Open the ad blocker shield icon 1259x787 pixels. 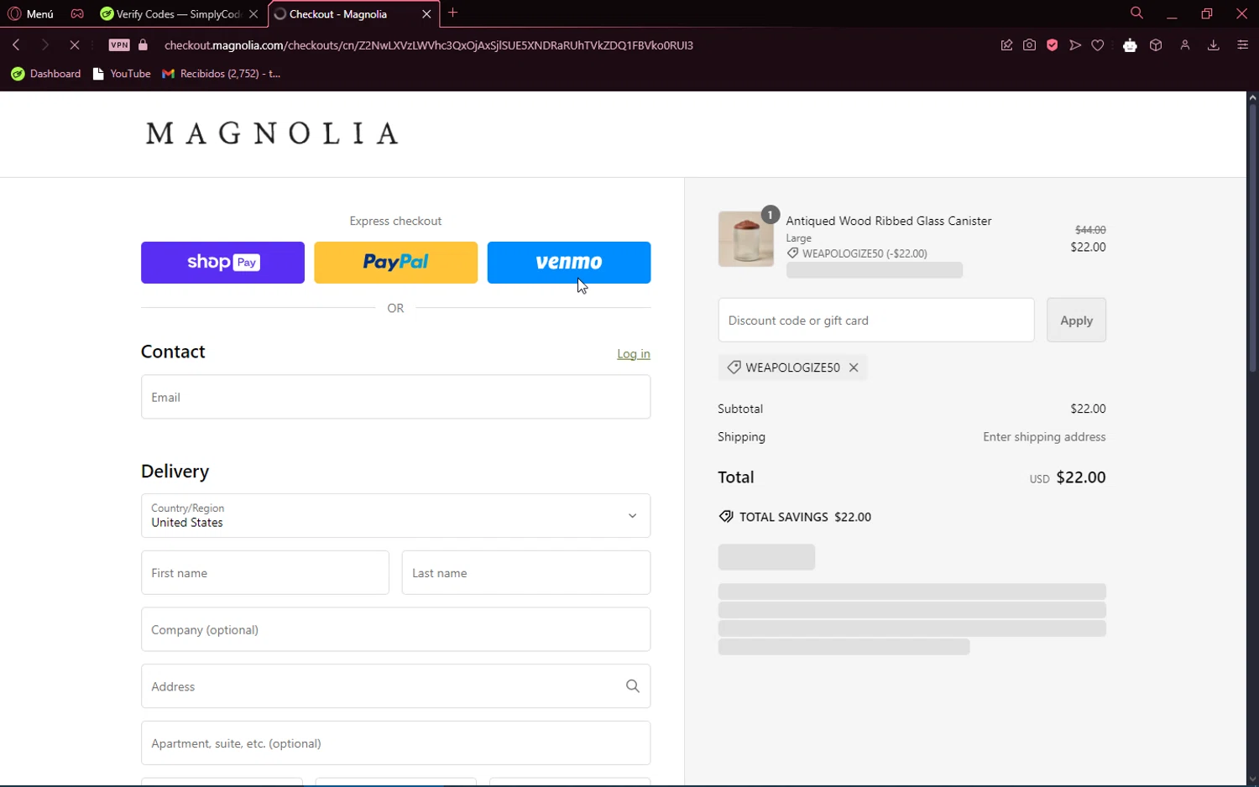click(x=1052, y=45)
